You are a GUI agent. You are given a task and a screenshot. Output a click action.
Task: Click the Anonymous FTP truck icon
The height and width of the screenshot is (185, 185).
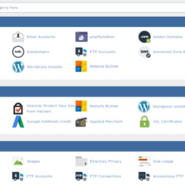pos(144,176)
